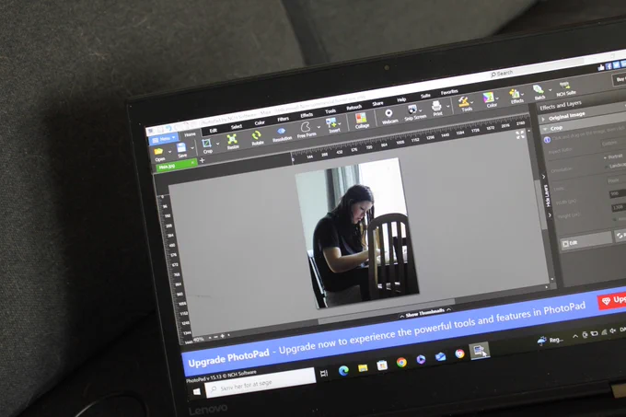This screenshot has width=626, height=417.
Task: Click the Color toolbar icon
Action: (489, 98)
